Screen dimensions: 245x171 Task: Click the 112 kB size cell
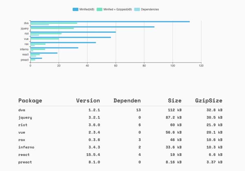pos(175,110)
